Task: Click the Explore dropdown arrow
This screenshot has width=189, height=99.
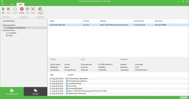Action: pos(40,14)
